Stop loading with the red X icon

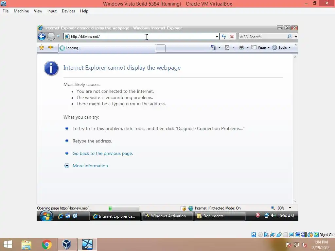click(x=232, y=37)
